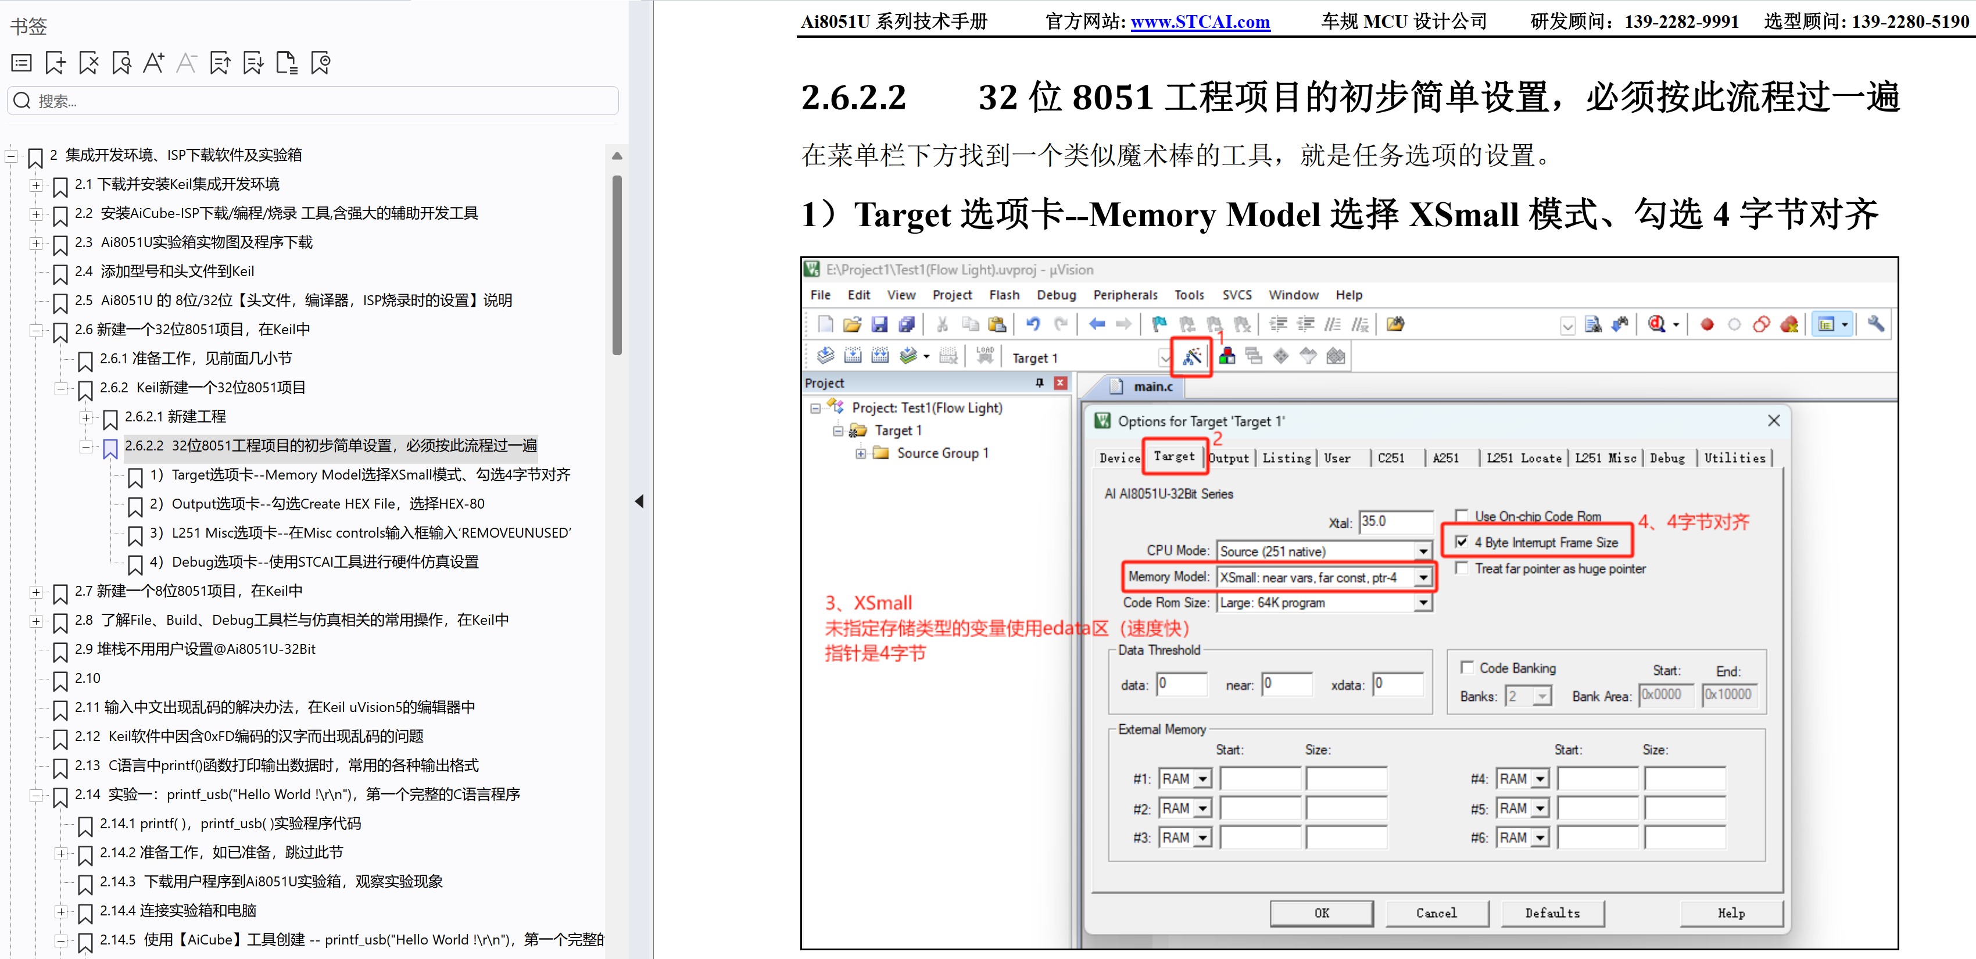Check the 4 Byte Interrupt Frame Size checkbox
Screen dimensions: 1976x959
tap(1463, 542)
